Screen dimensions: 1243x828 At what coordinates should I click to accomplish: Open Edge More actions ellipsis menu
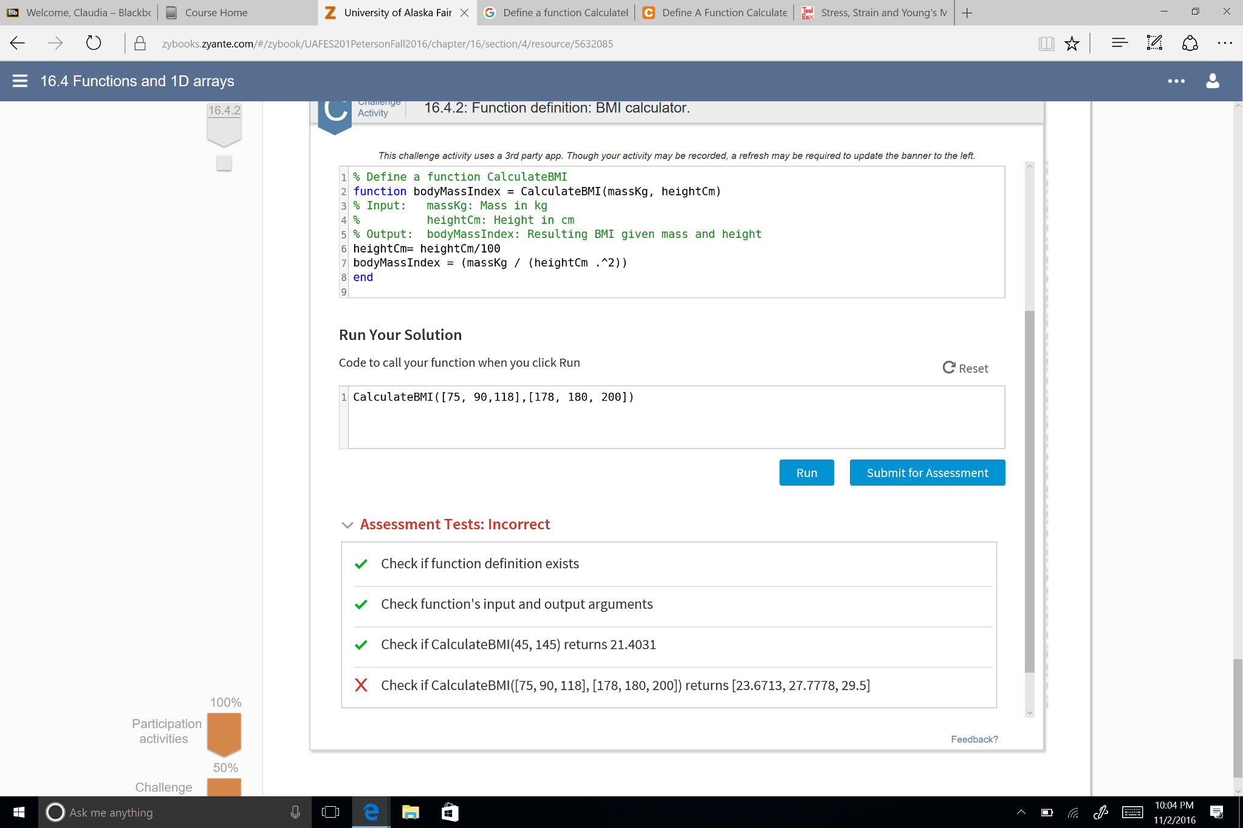tap(1225, 43)
